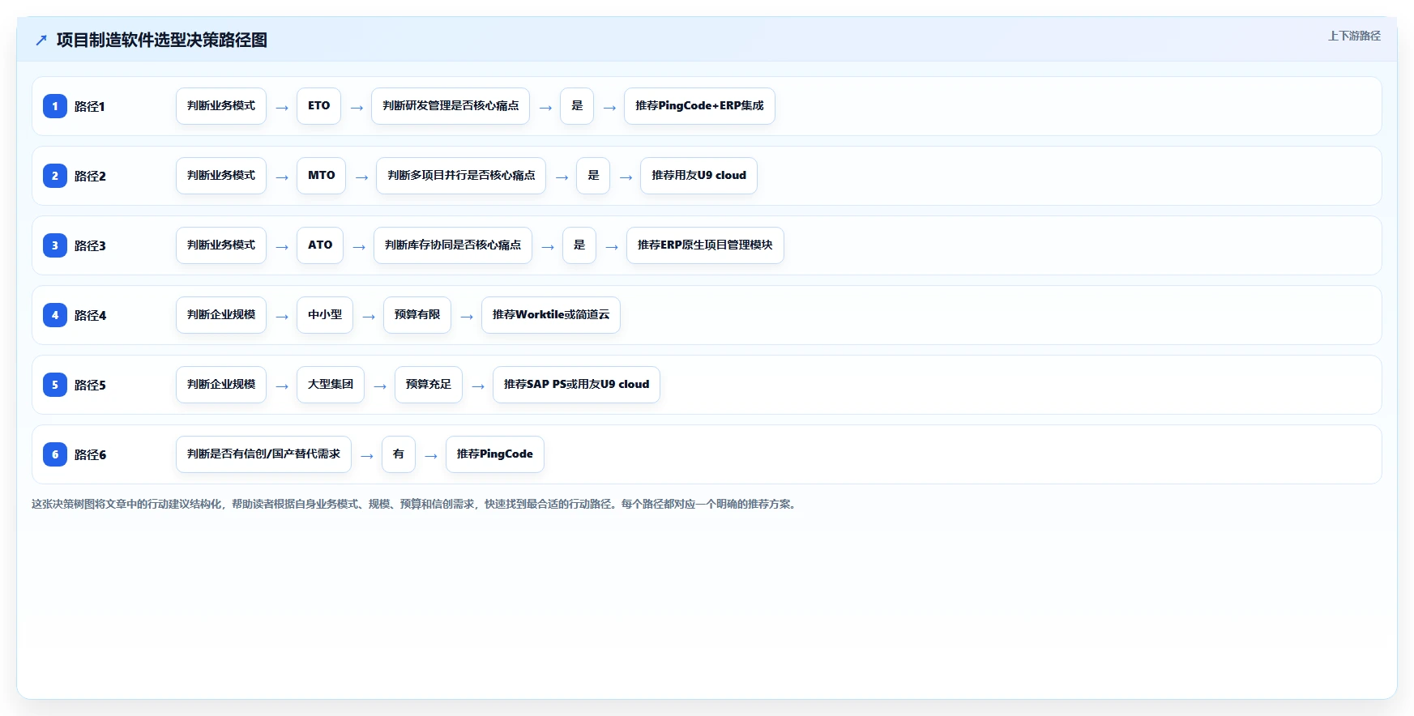Select the 判断研发管理是否核心痛点 node
The image size is (1414, 716).
click(451, 106)
